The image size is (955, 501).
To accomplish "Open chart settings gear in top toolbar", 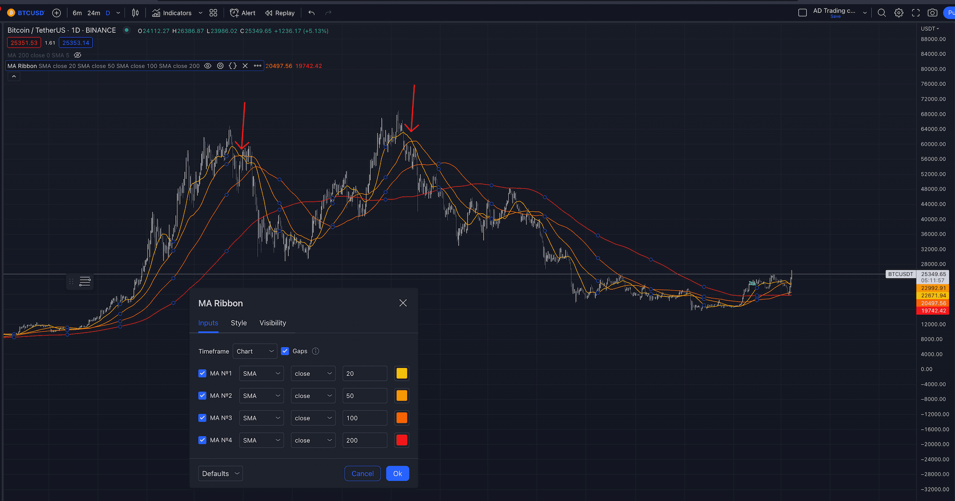I will pyautogui.click(x=898, y=13).
